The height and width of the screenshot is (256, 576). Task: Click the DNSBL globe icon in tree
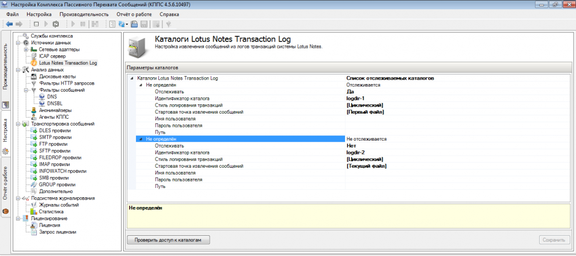(x=42, y=103)
